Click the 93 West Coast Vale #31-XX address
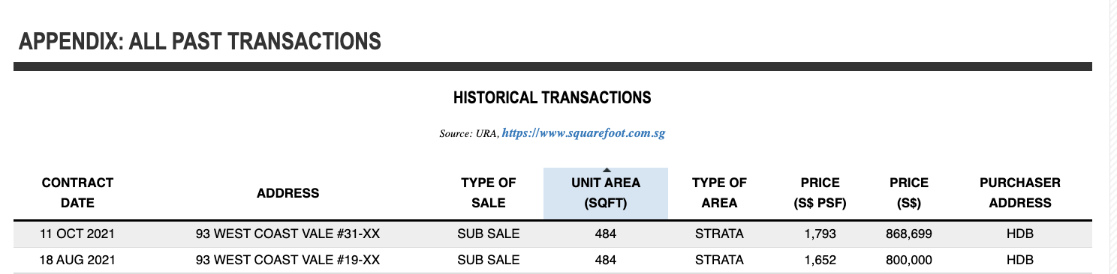This screenshot has width=1117, height=274. (288, 234)
